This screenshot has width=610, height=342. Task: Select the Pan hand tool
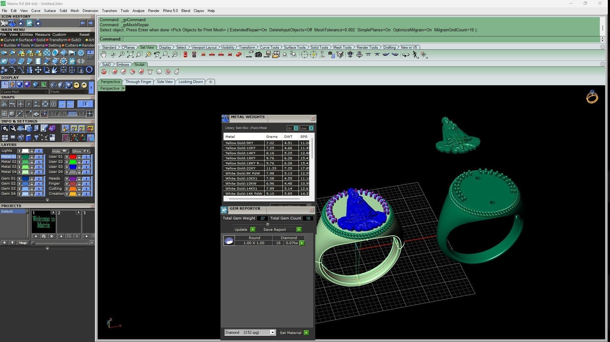tap(104, 55)
